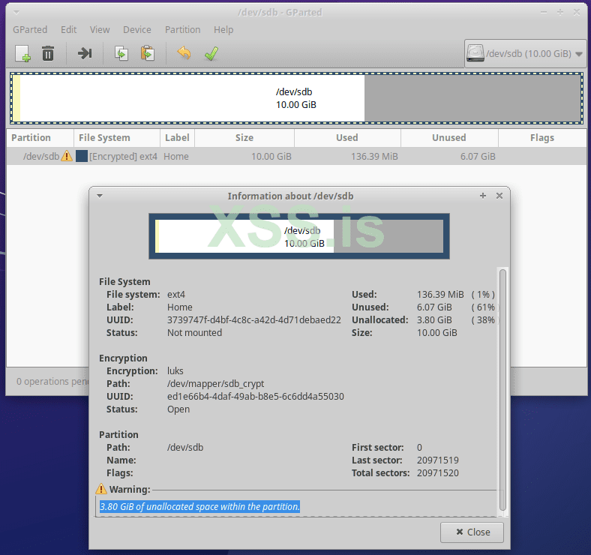Click the /dev/mapper/sdb_crypt path value

point(215,383)
